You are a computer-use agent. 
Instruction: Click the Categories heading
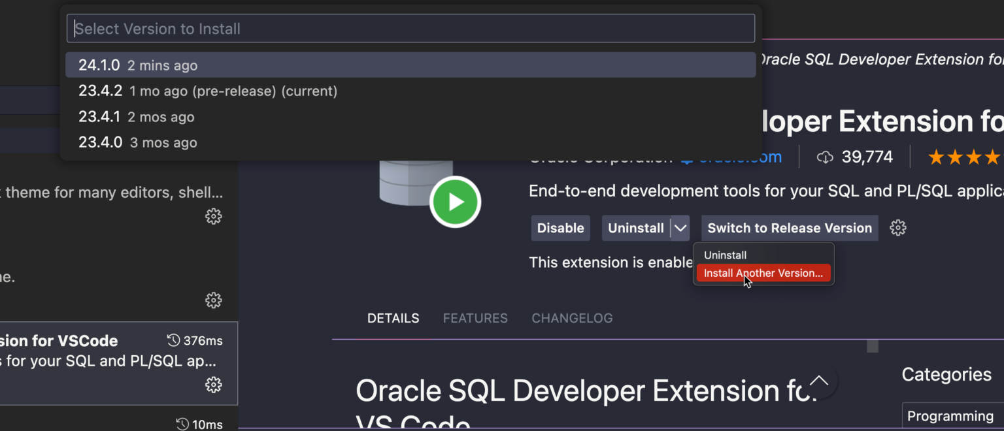946,374
